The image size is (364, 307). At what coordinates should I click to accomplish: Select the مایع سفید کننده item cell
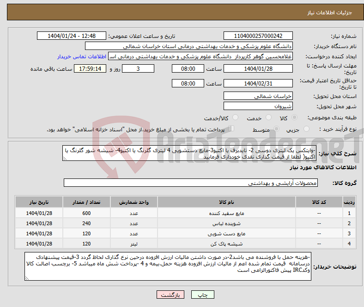pyautogui.click(x=226, y=213)
